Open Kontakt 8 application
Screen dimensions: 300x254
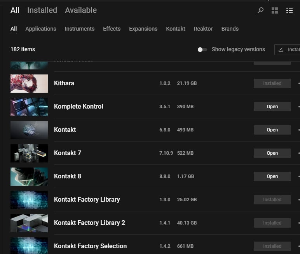[272, 176]
